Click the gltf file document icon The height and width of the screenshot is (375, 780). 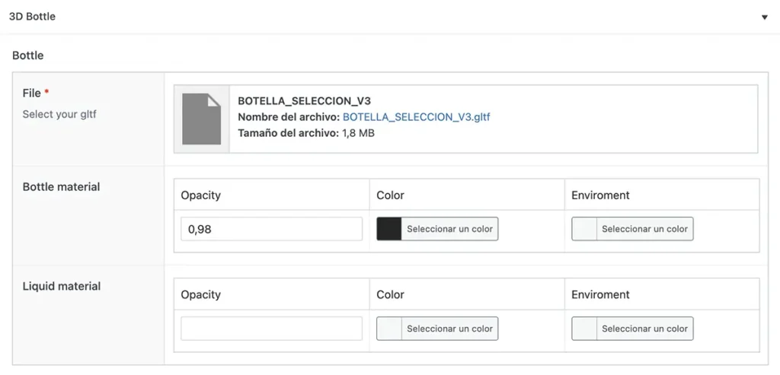tap(202, 119)
